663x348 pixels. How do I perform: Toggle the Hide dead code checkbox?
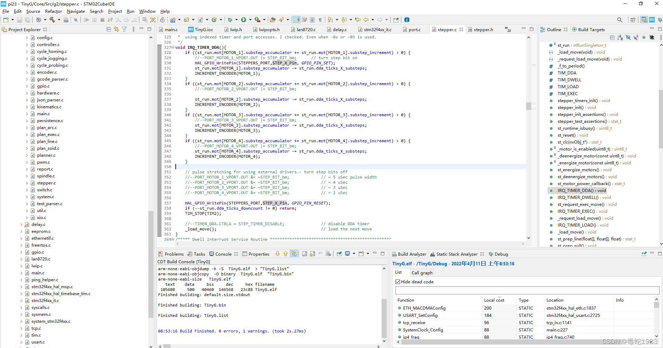[x=398, y=282]
